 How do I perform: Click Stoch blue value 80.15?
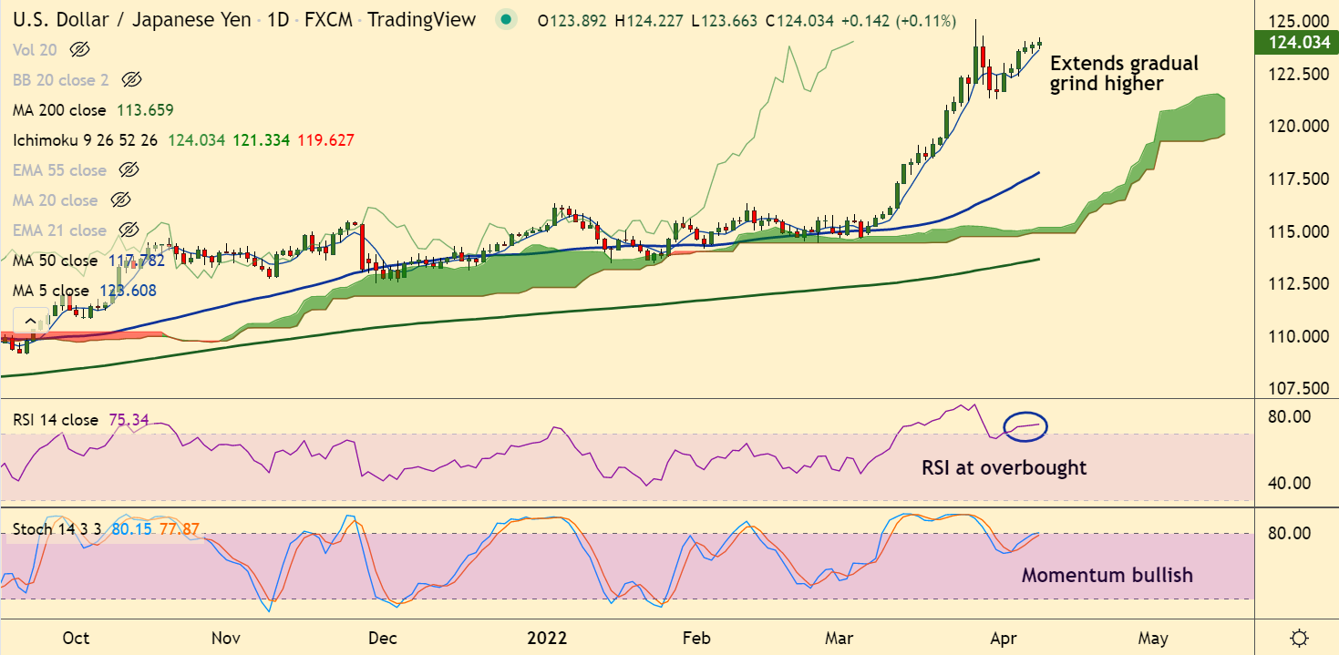click(132, 528)
